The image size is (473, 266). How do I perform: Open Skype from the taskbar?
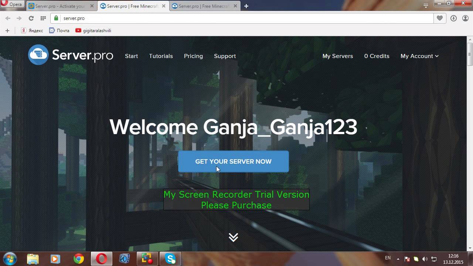170,259
